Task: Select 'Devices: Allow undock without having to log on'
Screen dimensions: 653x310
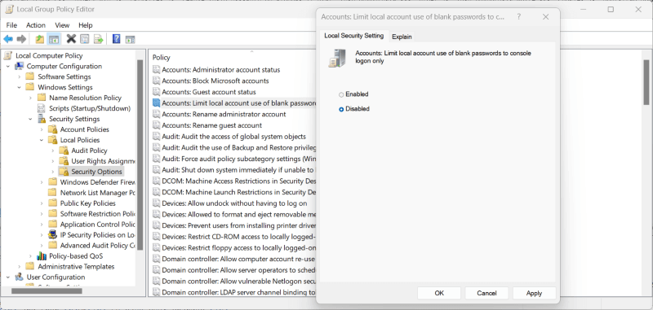Action: (234, 203)
